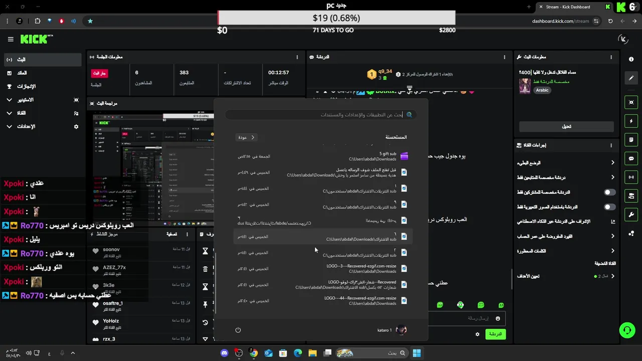The width and height of the screenshot is (642, 361).
Task: Click the green Chat send button
Action: point(496,334)
